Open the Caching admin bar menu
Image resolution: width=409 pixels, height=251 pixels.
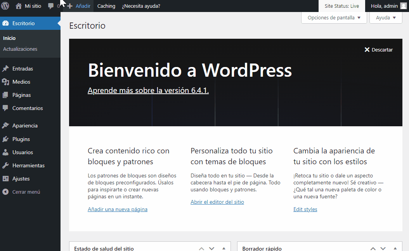point(106,6)
